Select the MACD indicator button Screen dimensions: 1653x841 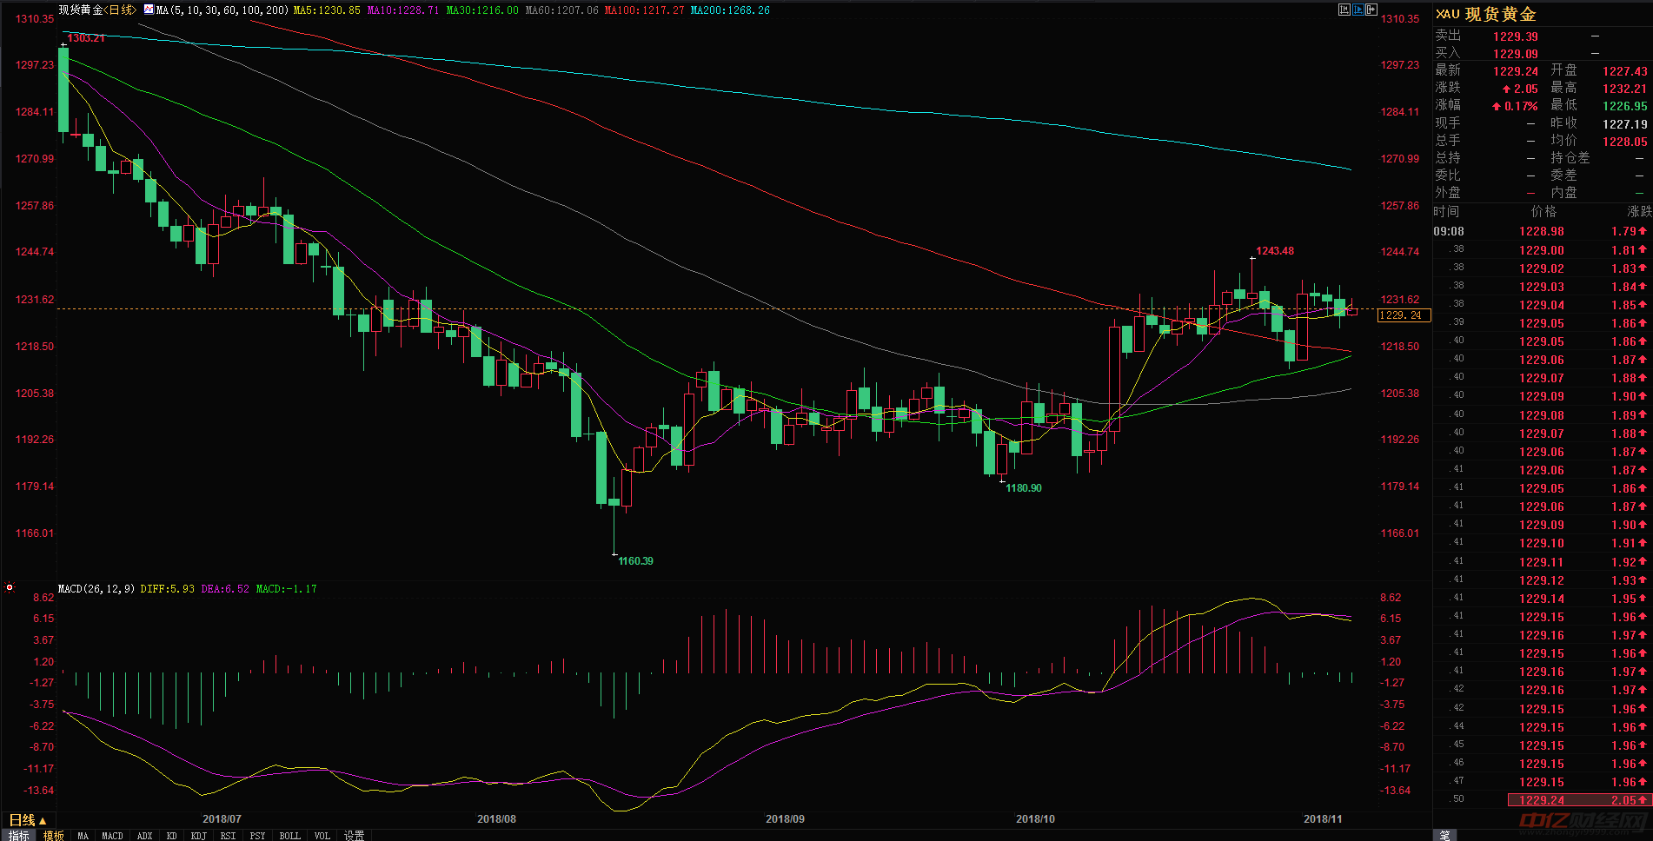112,836
